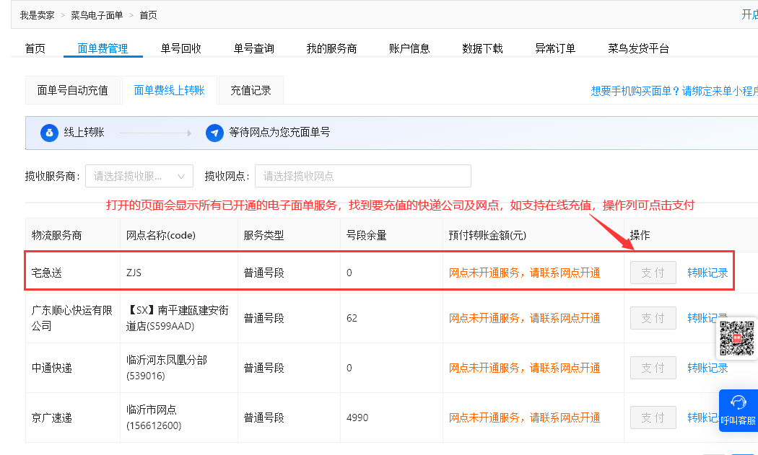Click the 菜鸟电子面单 breadcrumb link

[97, 15]
